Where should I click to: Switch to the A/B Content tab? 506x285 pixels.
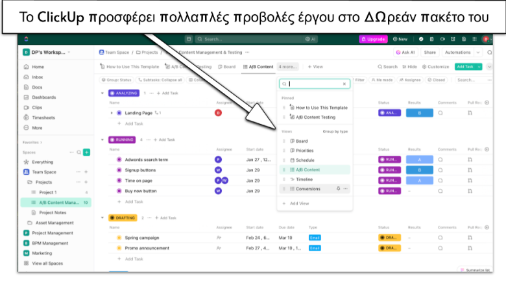[258, 67]
